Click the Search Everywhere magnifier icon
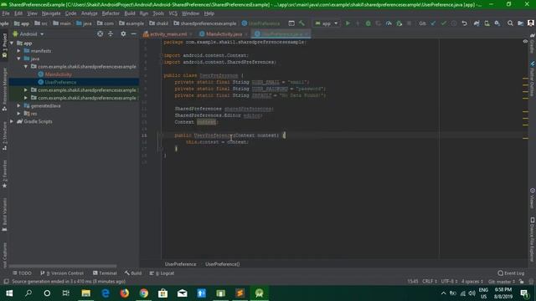This screenshot has width=536, height=301. pyautogui.click(x=510, y=23)
